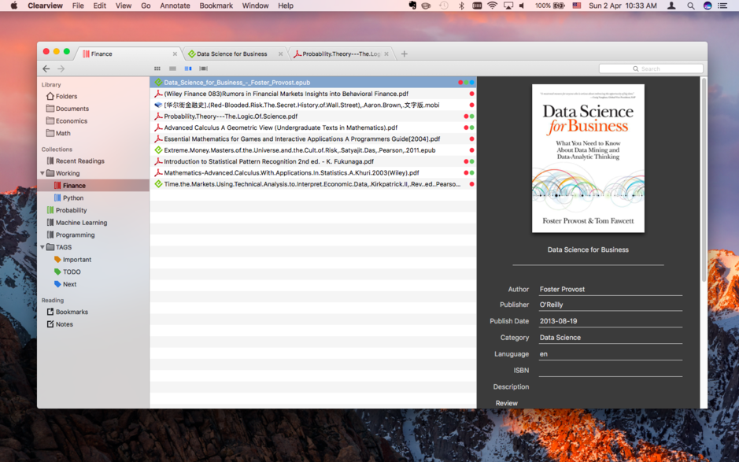The width and height of the screenshot is (739, 462).
Task: Click the back navigation arrow
Action: 46,68
